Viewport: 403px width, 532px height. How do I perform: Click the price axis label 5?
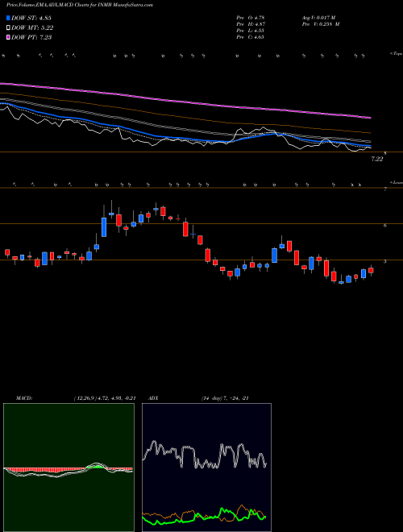pos(385,262)
